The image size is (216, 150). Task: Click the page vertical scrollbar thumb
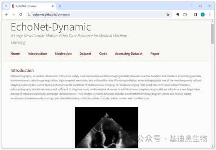tap(212, 34)
